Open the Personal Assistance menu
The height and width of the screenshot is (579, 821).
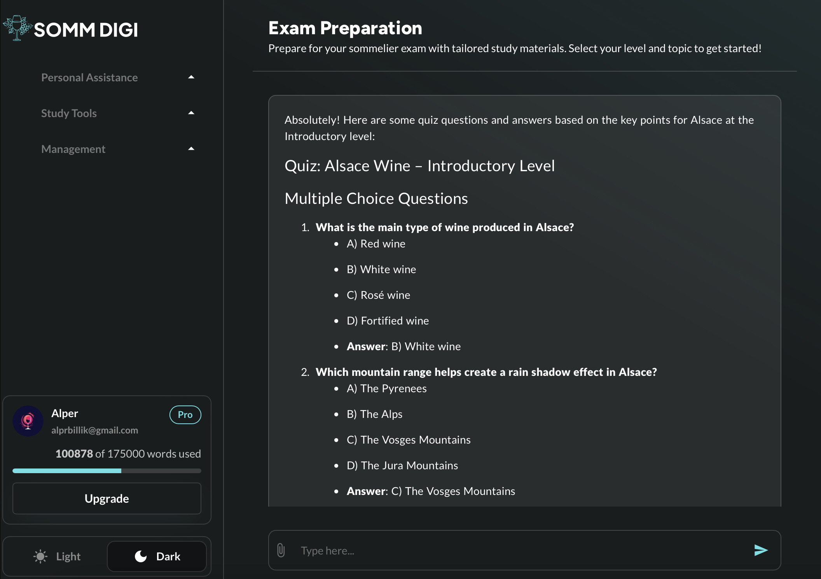89,77
